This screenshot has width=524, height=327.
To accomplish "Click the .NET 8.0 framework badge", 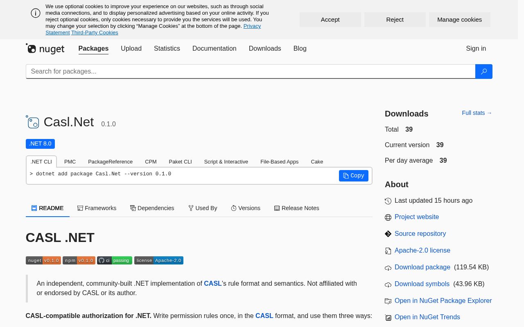I will [x=40, y=144].
